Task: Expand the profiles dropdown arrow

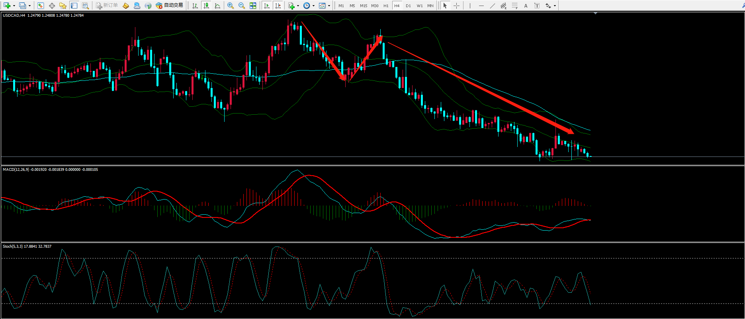Action: pyautogui.click(x=29, y=6)
